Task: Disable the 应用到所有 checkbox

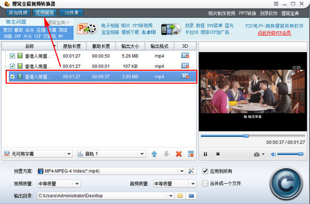Action: point(205,171)
